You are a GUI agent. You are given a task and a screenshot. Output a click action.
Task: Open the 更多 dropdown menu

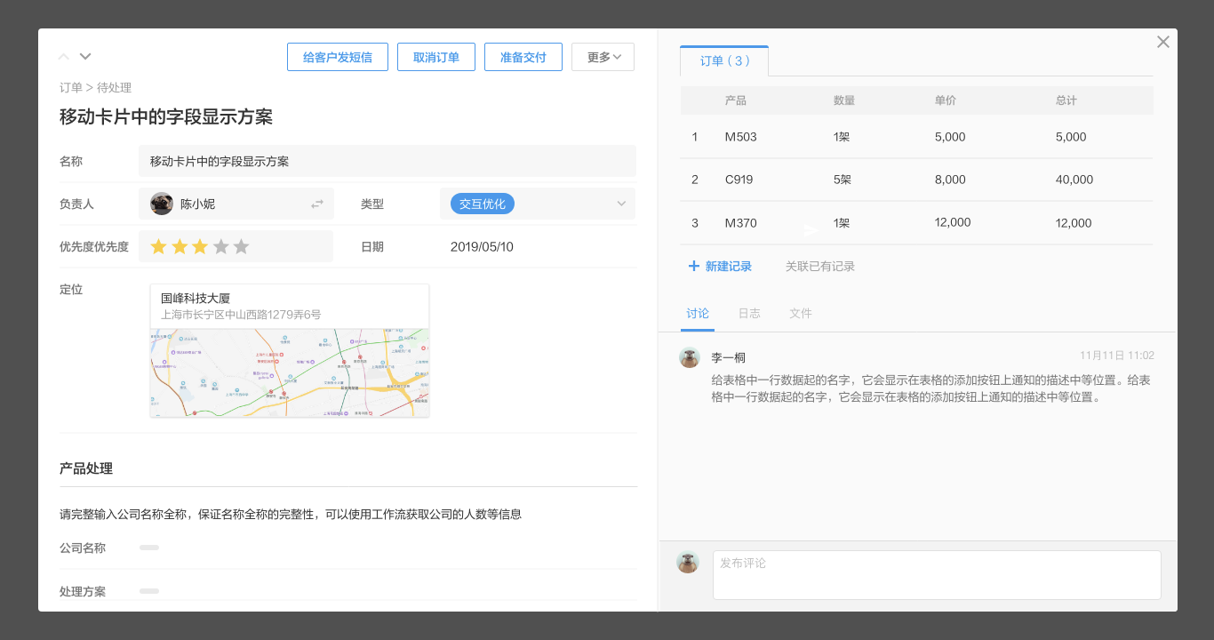point(603,57)
